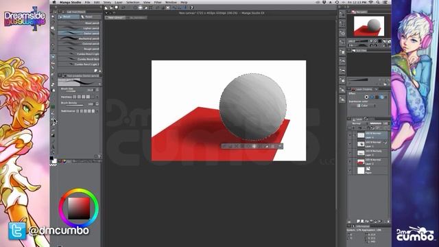Click Rotate left icon in Navigator
This screenshot has width=439, height=247.
click(372, 45)
